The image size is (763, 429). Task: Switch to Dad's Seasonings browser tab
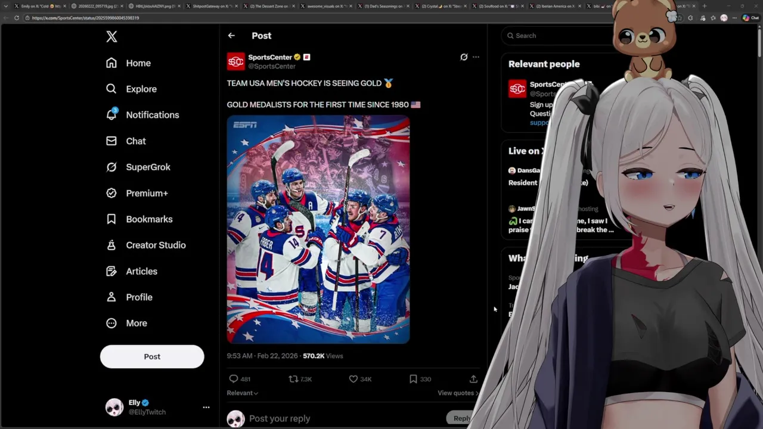click(383, 6)
